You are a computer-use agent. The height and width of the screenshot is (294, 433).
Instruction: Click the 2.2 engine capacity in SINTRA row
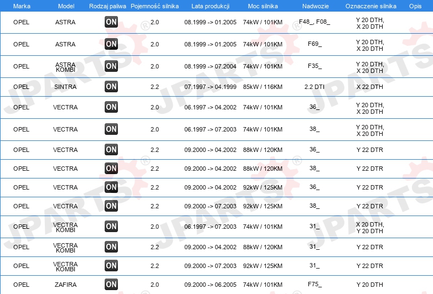154,87
